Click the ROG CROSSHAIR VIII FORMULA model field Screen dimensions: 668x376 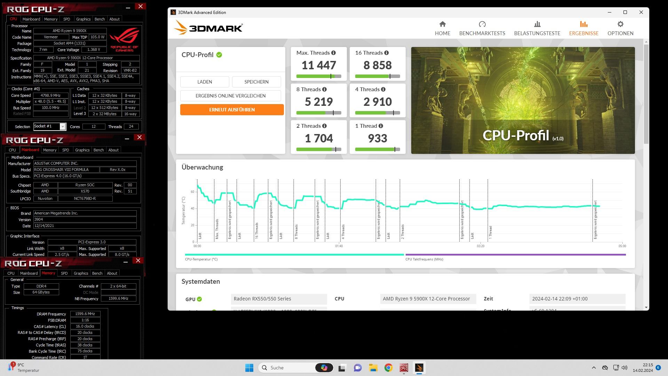pyautogui.click(x=66, y=170)
